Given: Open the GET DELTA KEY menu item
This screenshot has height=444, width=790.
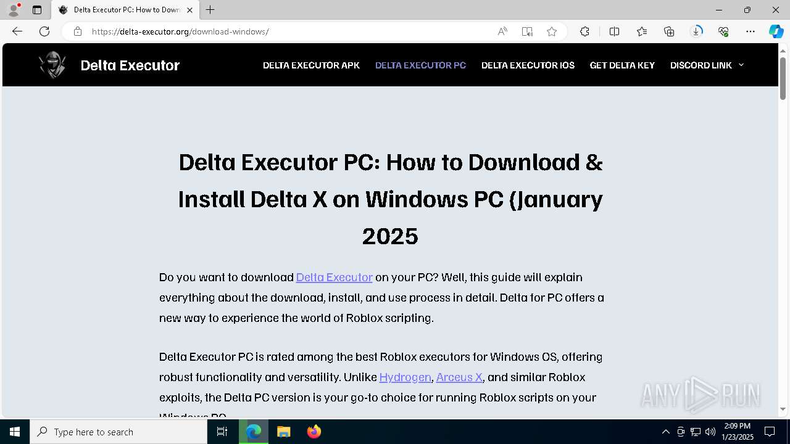Looking at the screenshot, I should (622, 65).
